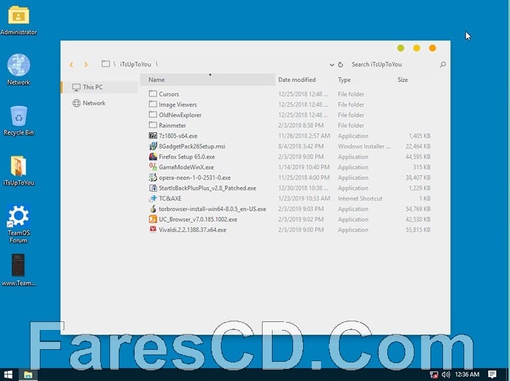The height and width of the screenshot is (381, 510).
Task: Sort by the Date modified column
Action: point(296,80)
